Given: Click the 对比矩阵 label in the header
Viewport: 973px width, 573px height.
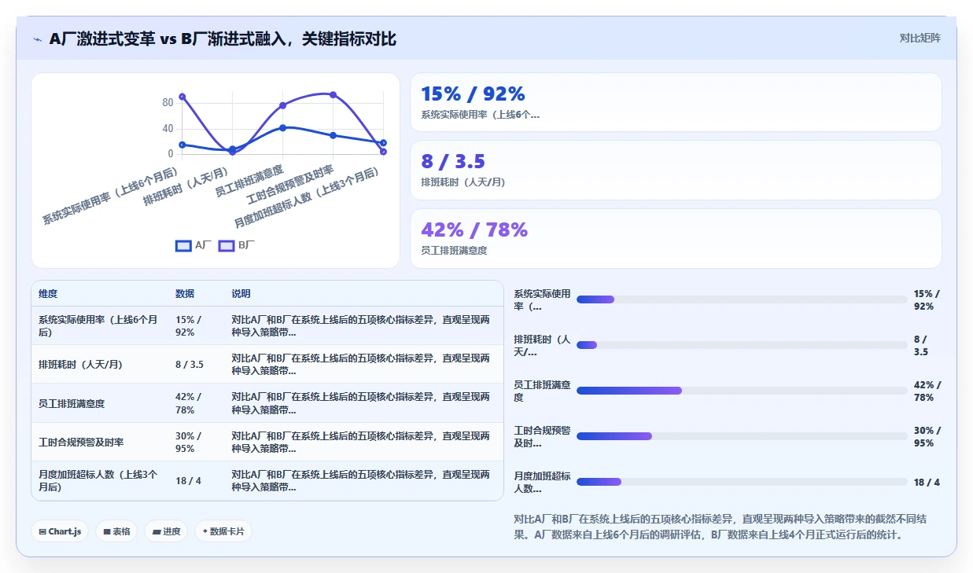Looking at the screenshot, I should [x=920, y=38].
